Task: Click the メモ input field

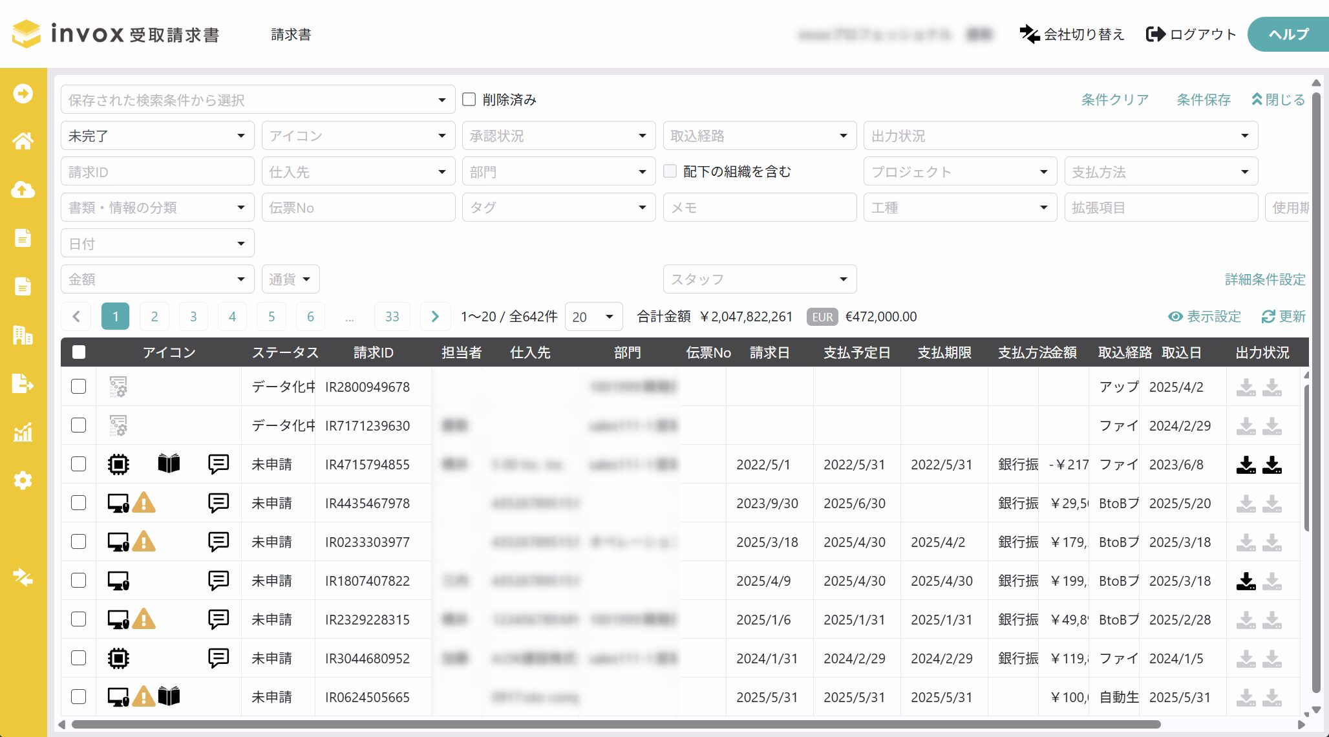Action: click(x=760, y=208)
